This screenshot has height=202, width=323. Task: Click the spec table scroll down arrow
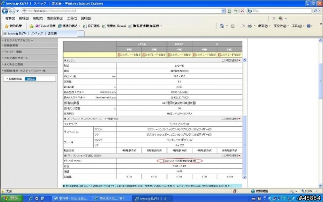[244, 177]
